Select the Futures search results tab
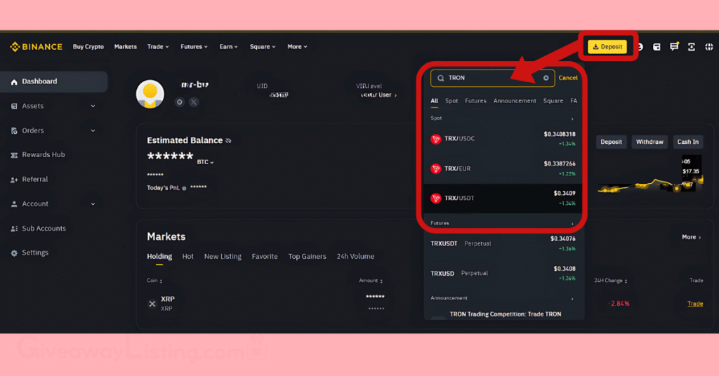 [475, 101]
